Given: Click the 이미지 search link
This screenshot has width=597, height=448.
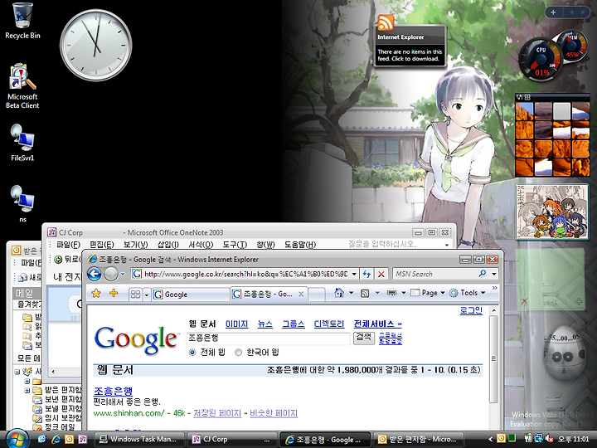Looking at the screenshot, I should point(236,324).
